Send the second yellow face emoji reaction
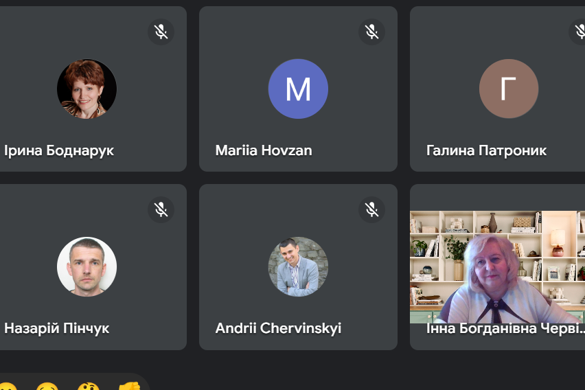This screenshot has height=390, width=585. point(47,387)
